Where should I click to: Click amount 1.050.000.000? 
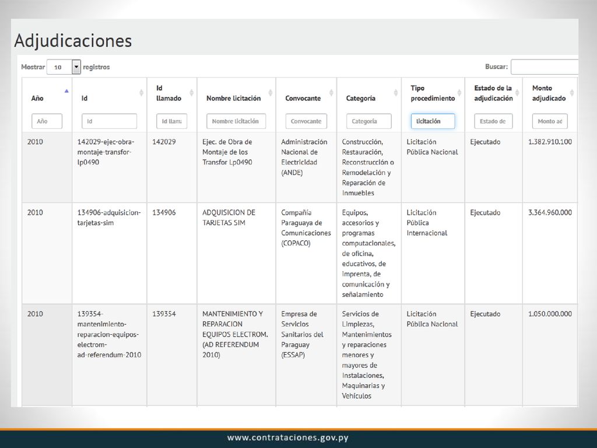[x=550, y=314]
